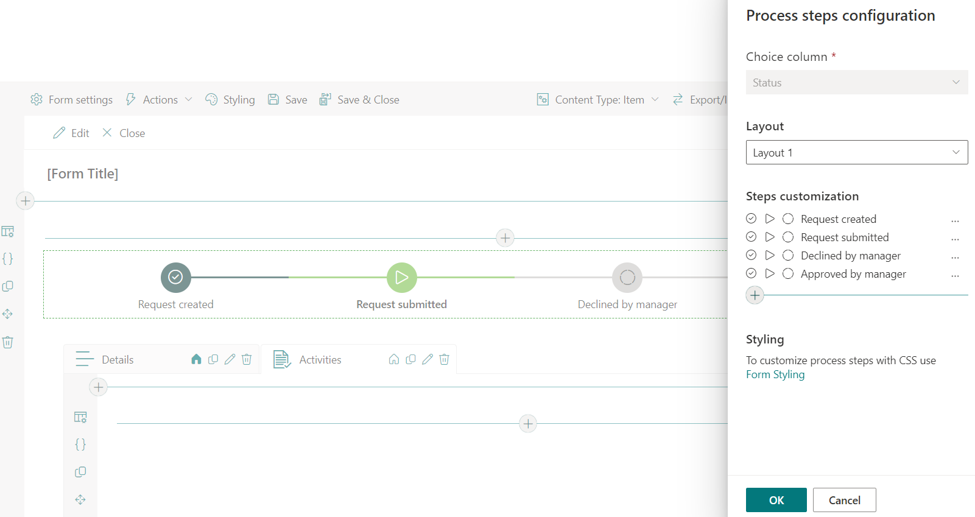The height and width of the screenshot is (517, 975).
Task: Expand the Actions menu
Action: (160, 100)
